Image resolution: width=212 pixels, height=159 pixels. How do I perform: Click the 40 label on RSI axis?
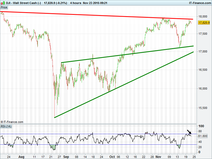[x=200, y=142]
